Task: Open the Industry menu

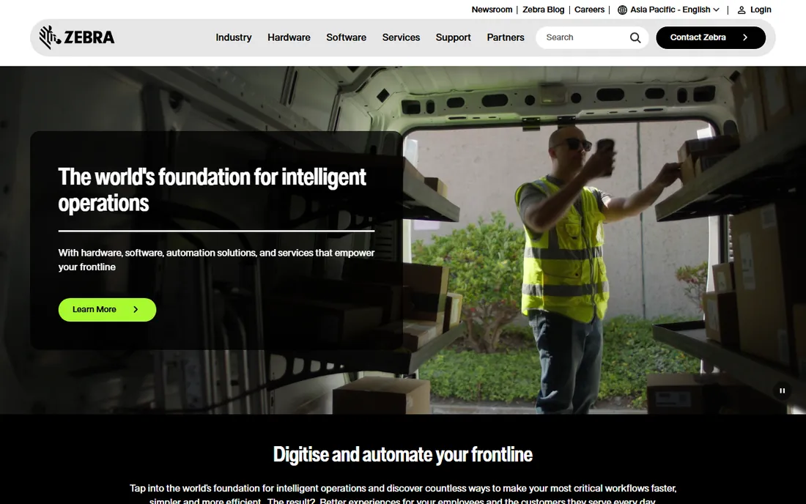Action: click(233, 37)
